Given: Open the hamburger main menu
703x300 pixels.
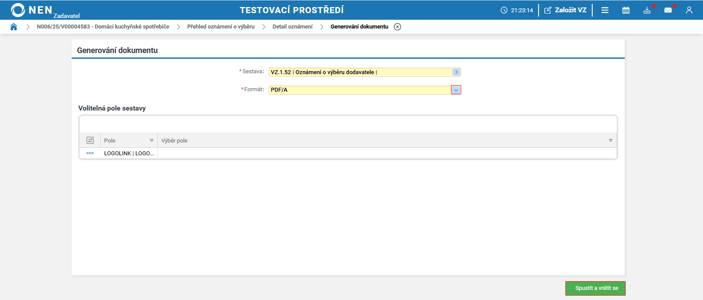Looking at the screenshot, I should coord(605,10).
